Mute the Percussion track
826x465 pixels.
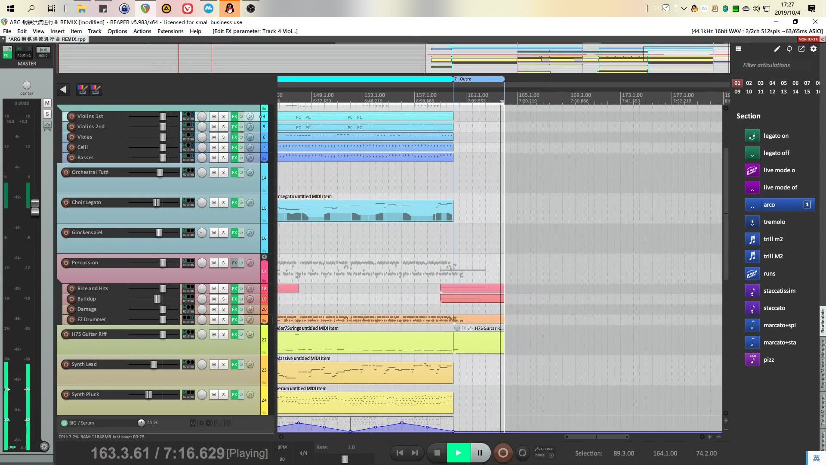pyautogui.click(x=214, y=263)
